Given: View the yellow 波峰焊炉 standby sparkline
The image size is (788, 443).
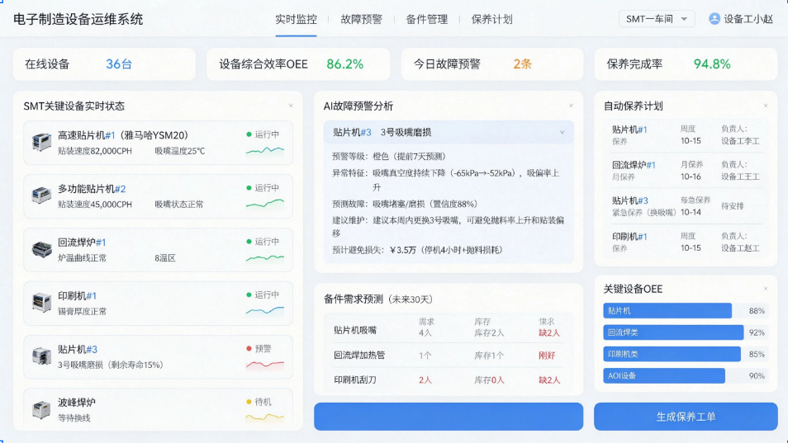Looking at the screenshot, I should [x=265, y=417].
